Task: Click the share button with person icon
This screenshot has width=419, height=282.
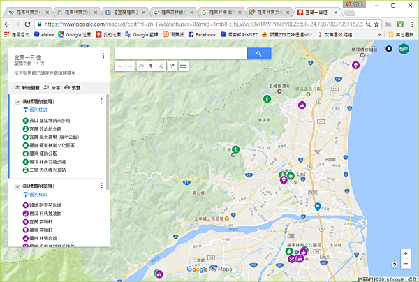Action: 52,87
